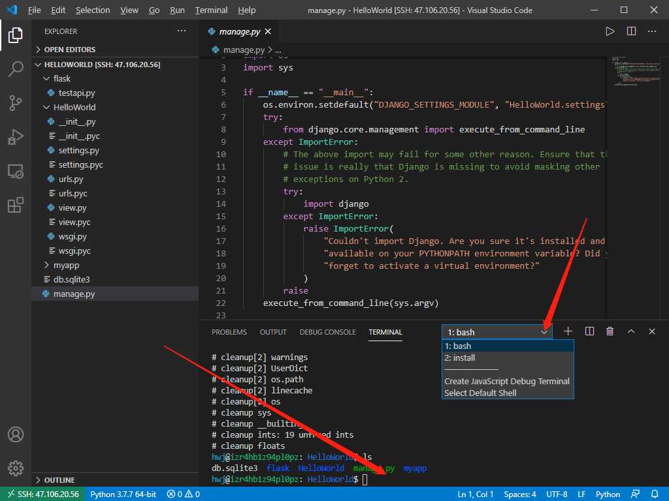The height and width of the screenshot is (501, 669).
Task: Open the View menu
Action: coord(129,10)
